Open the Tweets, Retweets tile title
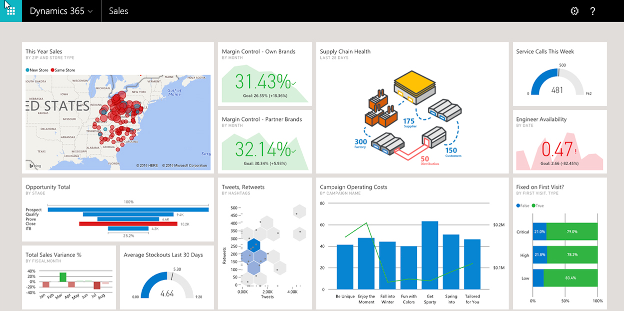The width and height of the screenshot is (624, 311). point(243,187)
